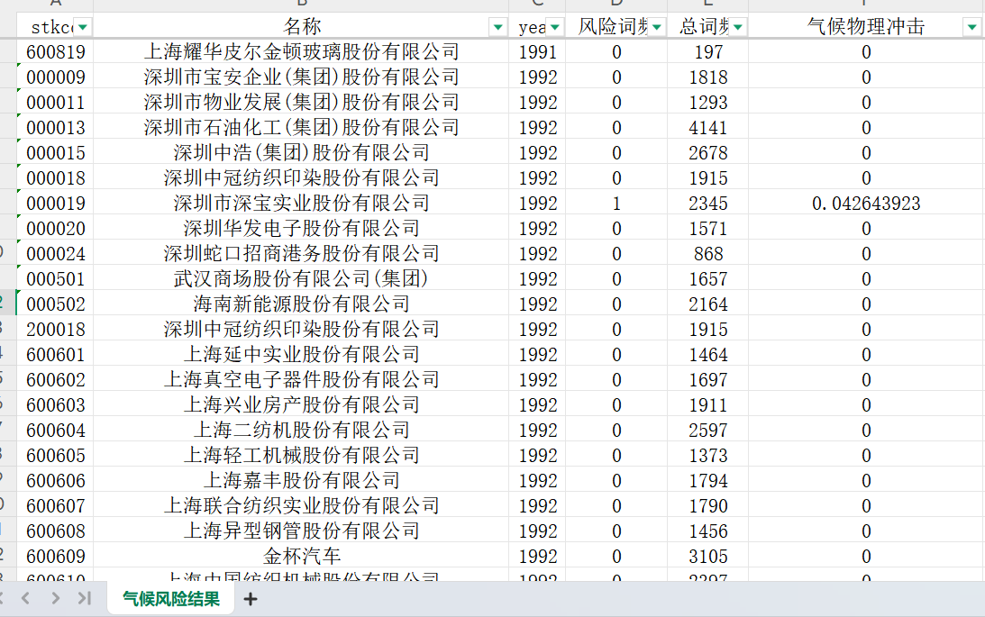Select total word count cell 2678

[708, 152]
